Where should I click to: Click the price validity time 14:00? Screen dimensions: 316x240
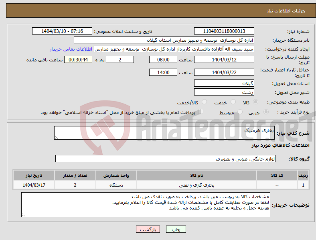click(163, 72)
